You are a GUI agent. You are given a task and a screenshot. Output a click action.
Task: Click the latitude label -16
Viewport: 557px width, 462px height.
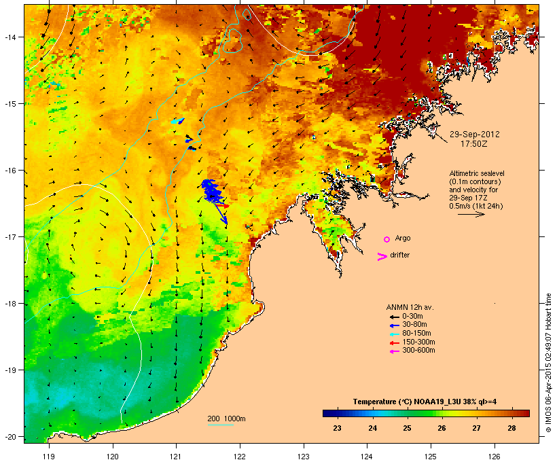[10, 171]
